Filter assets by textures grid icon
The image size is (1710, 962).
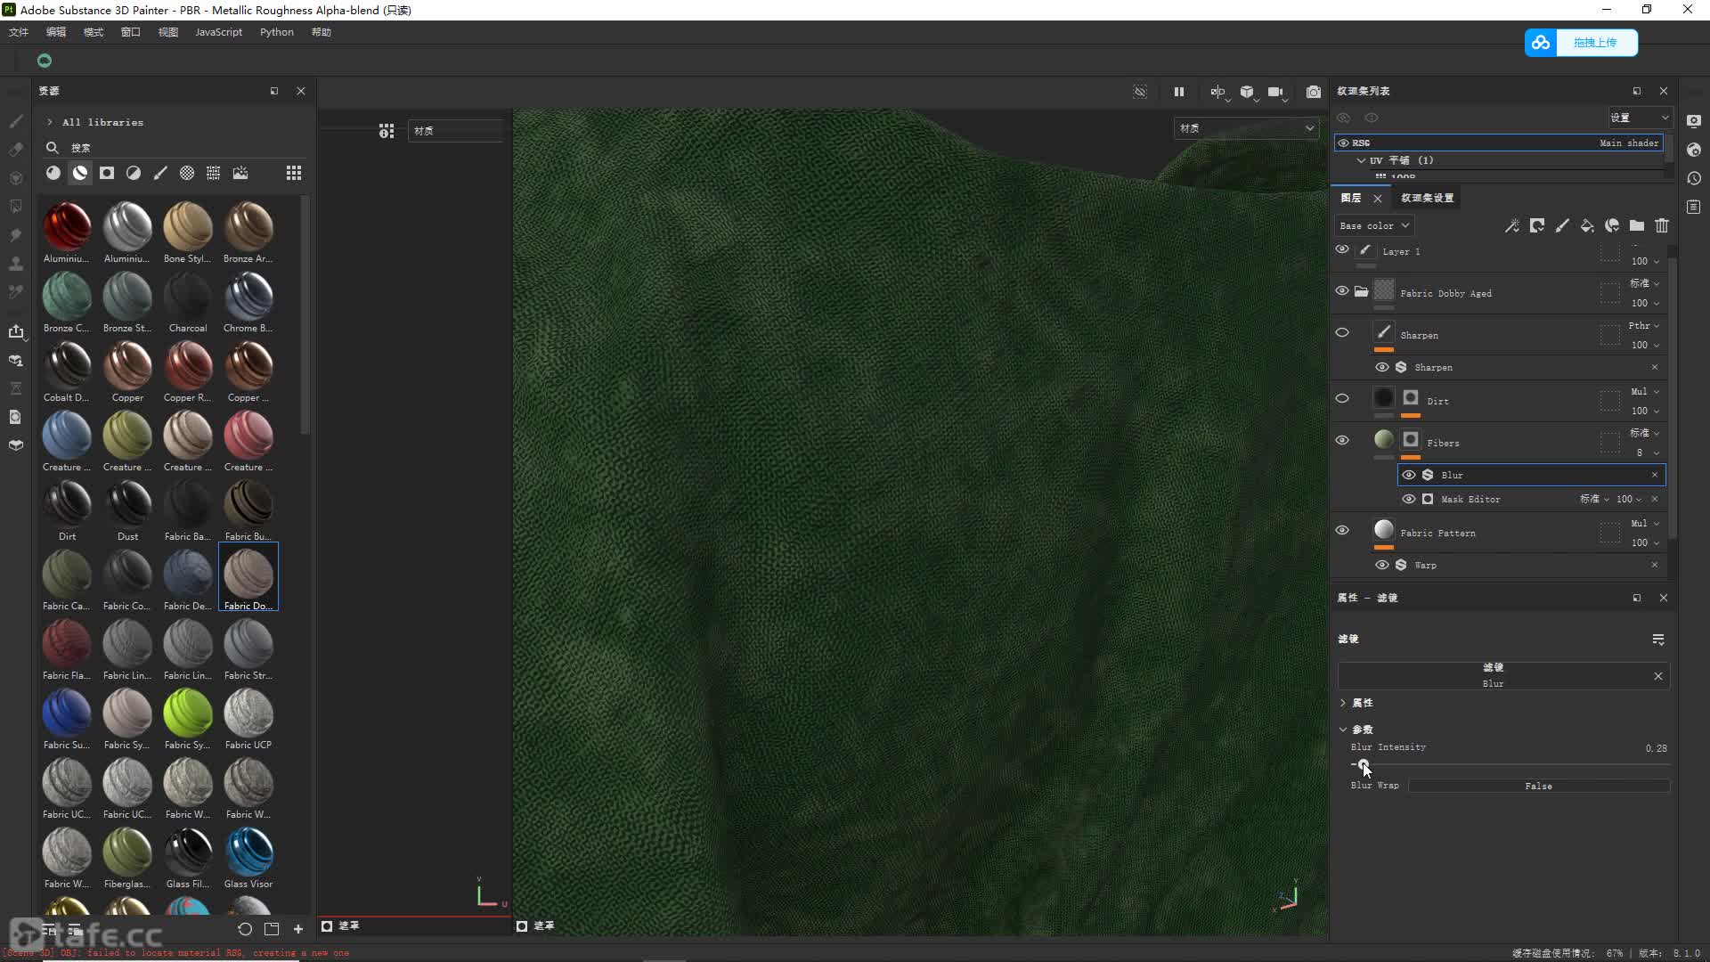(x=214, y=173)
